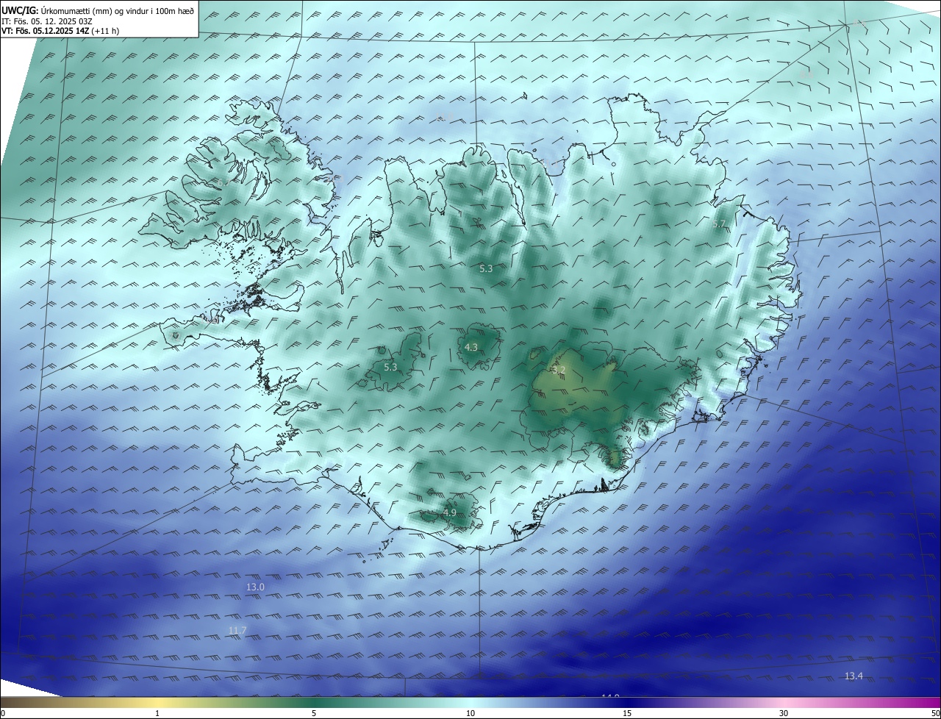Click the 13.4 value label in the ocean
The image size is (941, 719).
(x=854, y=676)
